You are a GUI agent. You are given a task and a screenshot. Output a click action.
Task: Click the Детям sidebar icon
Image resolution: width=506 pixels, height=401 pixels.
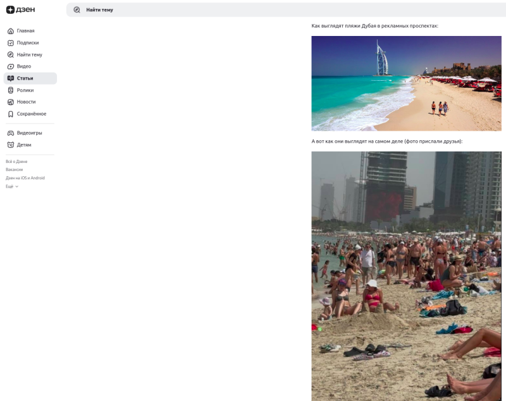[x=11, y=145]
